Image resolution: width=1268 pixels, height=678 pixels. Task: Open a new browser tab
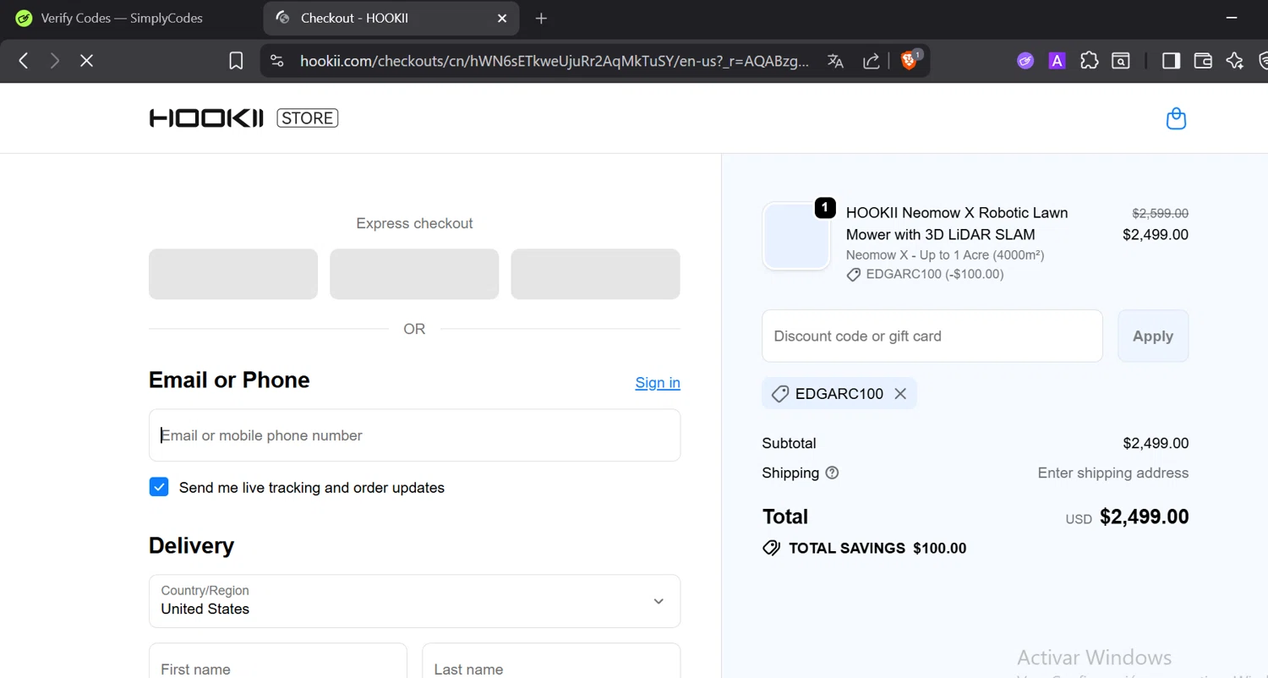tap(542, 18)
